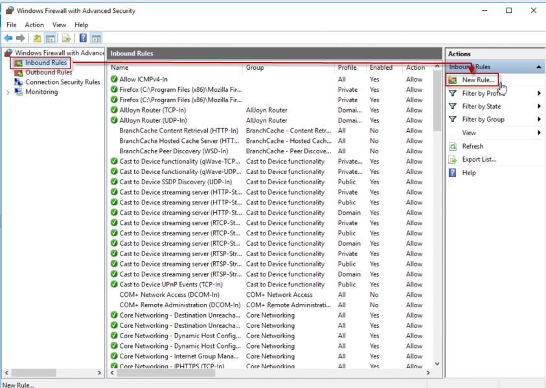Toggle the Show/Hide Console Tree button
Image resolution: width=546 pixels, height=388 pixels.
tap(50, 38)
